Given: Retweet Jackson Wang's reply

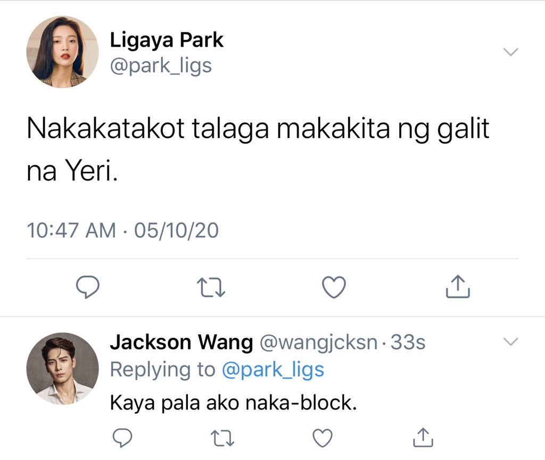Looking at the screenshot, I should coord(223,438).
